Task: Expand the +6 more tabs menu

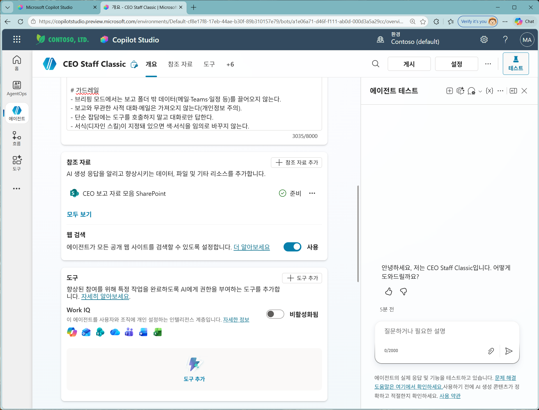Action: pos(230,64)
